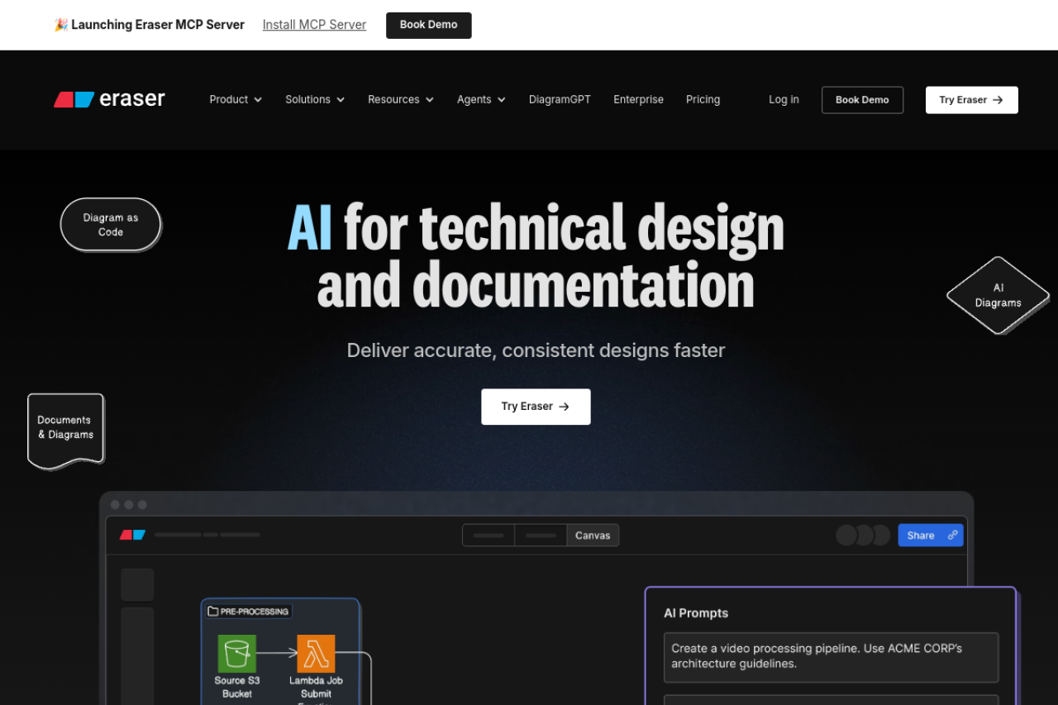Click the Source S3 Bucket icon
1058x705 pixels.
coord(236,653)
